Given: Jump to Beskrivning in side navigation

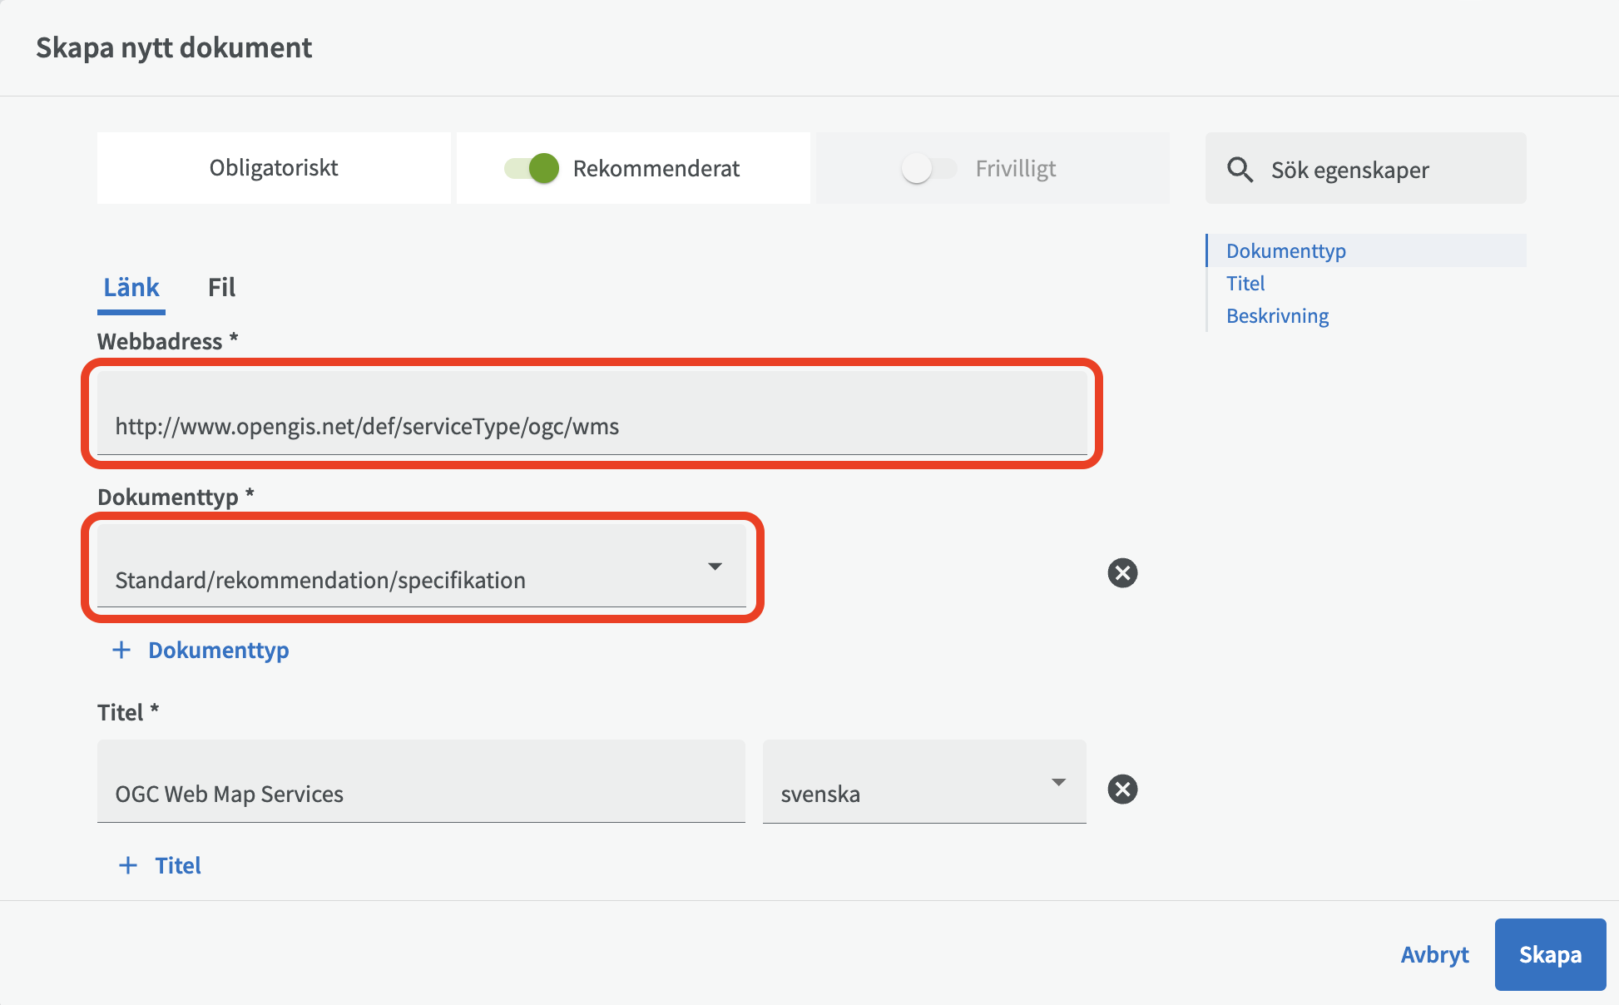Looking at the screenshot, I should tap(1277, 316).
